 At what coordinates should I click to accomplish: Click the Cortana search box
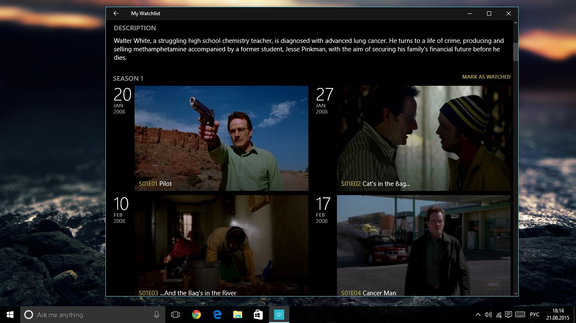(92, 315)
